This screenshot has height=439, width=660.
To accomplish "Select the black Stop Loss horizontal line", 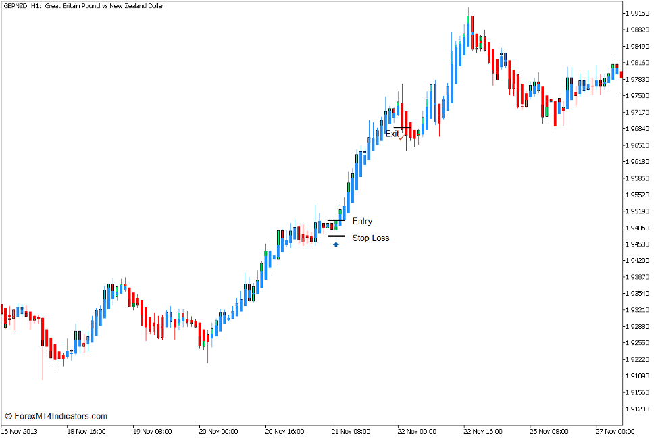I will (x=336, y=236).
